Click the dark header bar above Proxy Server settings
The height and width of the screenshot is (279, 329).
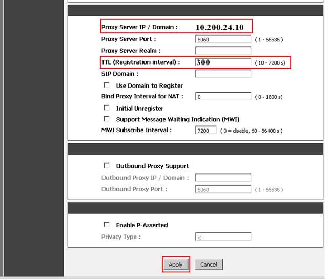[x=196, y=11]
